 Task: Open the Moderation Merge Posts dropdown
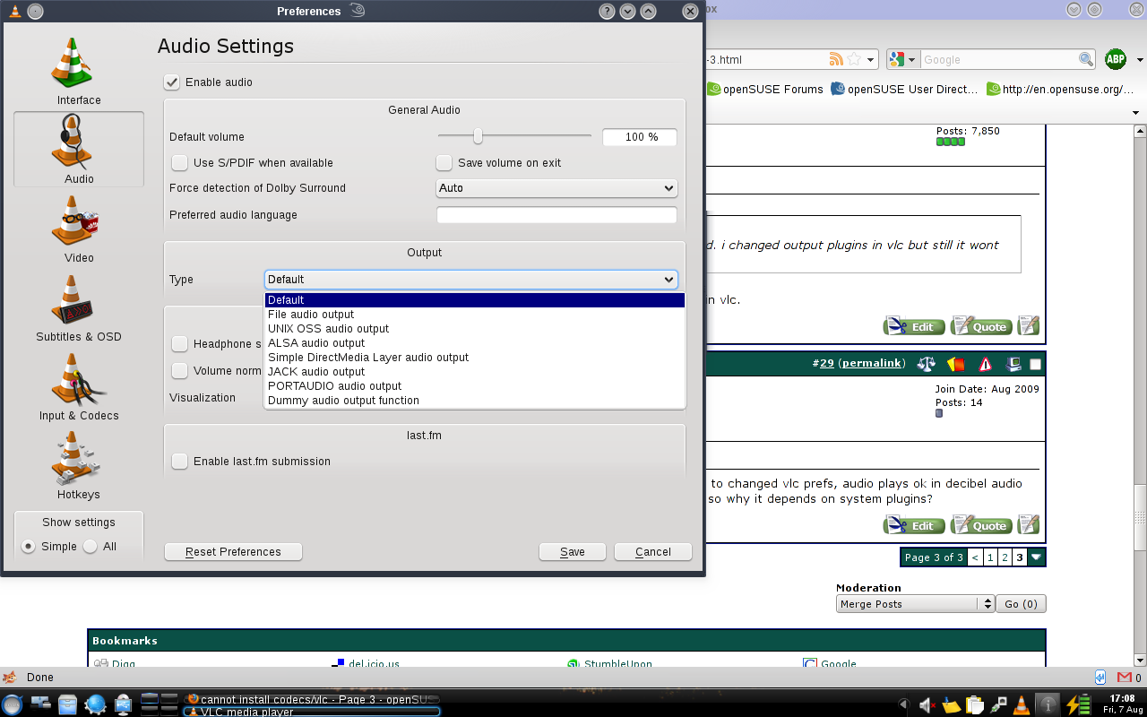click(x=915, y=604)
